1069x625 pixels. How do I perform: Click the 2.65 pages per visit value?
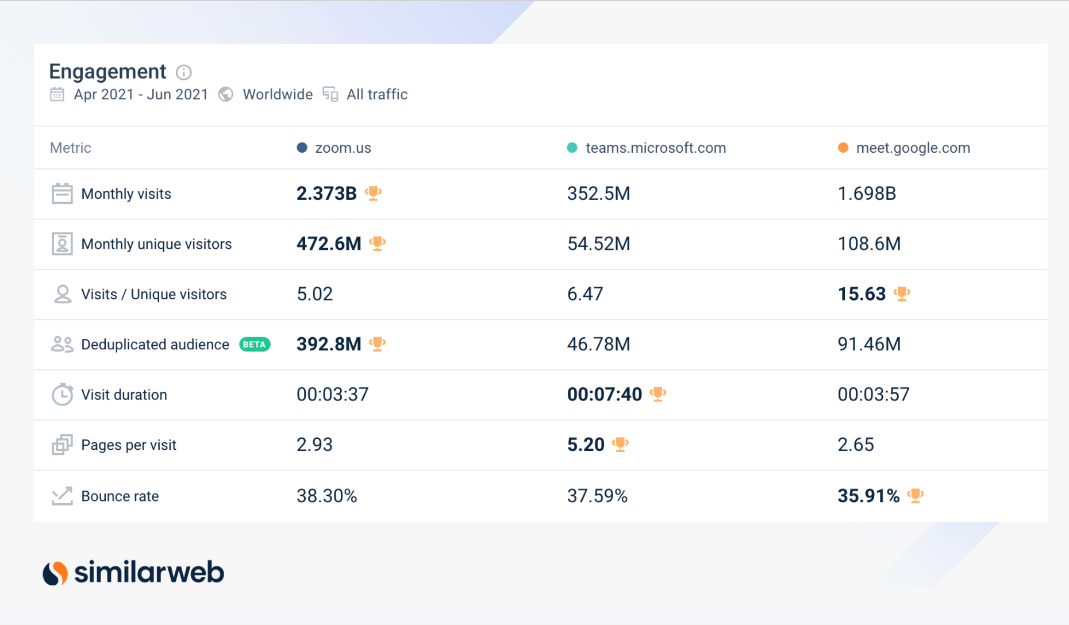click(x=856, y=445)
